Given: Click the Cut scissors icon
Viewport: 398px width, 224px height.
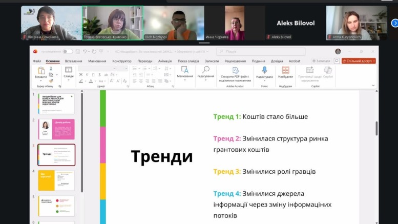Looking at the screenshot, I should coord(51,69).
